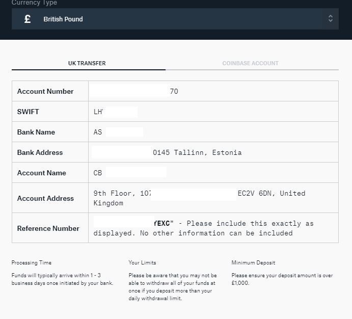Click the Your Limits heading

tap(142, 262)
